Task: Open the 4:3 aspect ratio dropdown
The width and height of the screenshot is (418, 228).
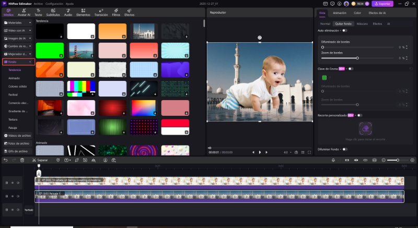Action: [x=287, y=152]
